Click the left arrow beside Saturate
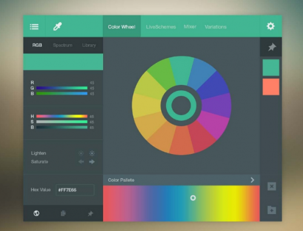 click(x=81, y=162)
